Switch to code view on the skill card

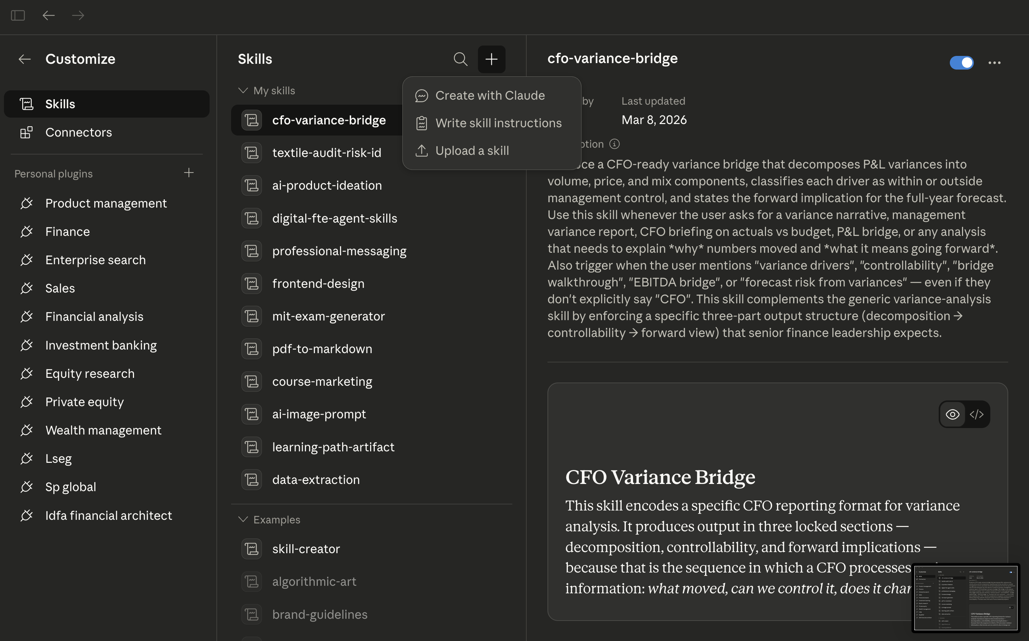[x=977, y=414]
